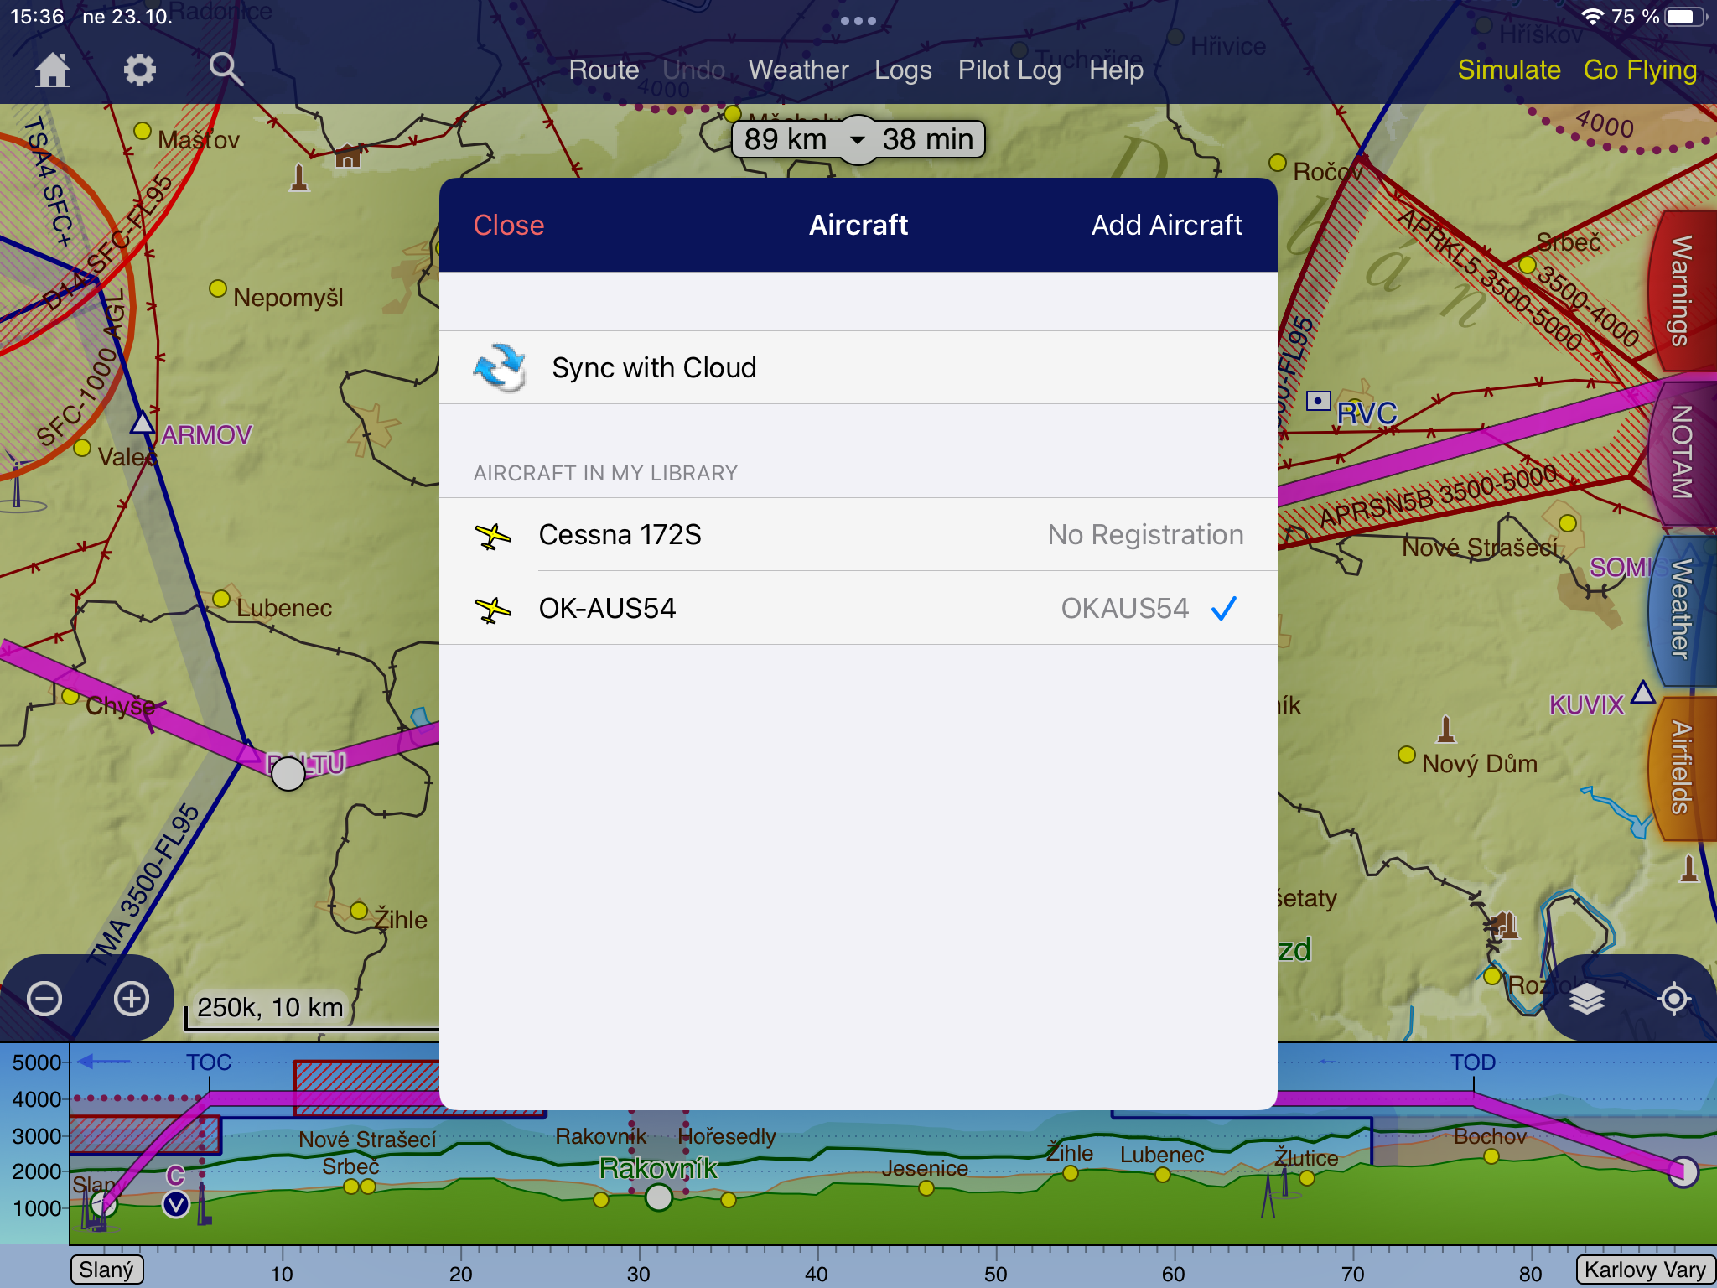The width and height of the screenshot is (1717, 1288).
Task: Tap the Go Flying button
Action: (1640, 70)
